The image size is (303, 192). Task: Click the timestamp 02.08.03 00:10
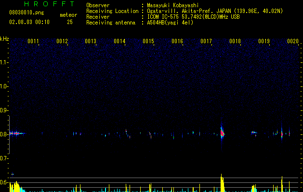(29, 22)
